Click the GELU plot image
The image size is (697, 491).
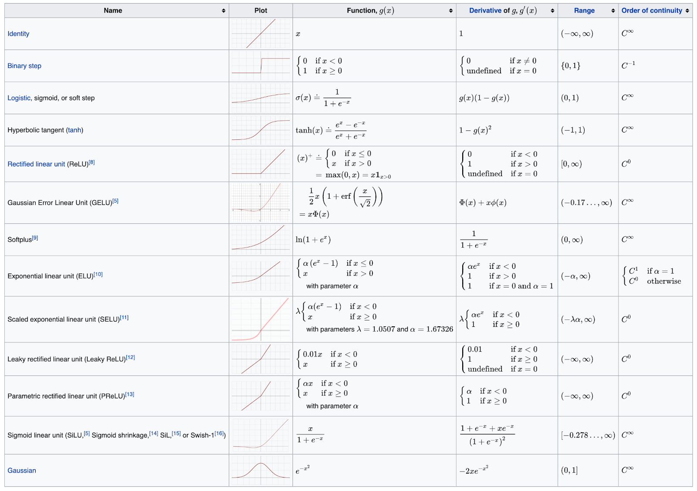pyautogui.click(x=261, y=203)
